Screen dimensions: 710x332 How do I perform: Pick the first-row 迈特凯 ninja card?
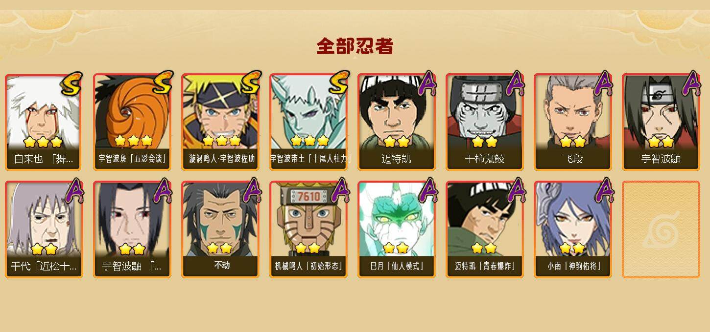click(x=397, y=122)
